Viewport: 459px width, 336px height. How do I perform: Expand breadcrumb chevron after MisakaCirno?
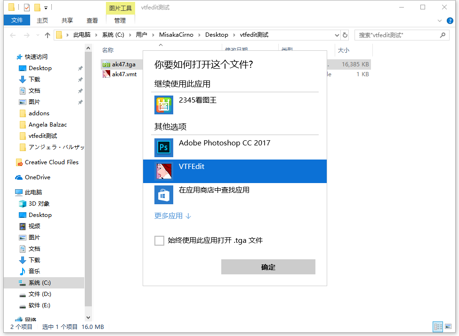point(199,35)
